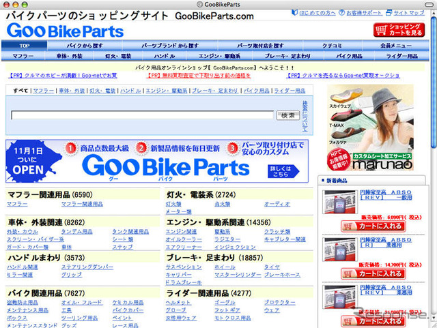The width and height of the screenshot is (437, 328).
Task: Open the ドラムブレーキ subcategory link
Action: 184,282
